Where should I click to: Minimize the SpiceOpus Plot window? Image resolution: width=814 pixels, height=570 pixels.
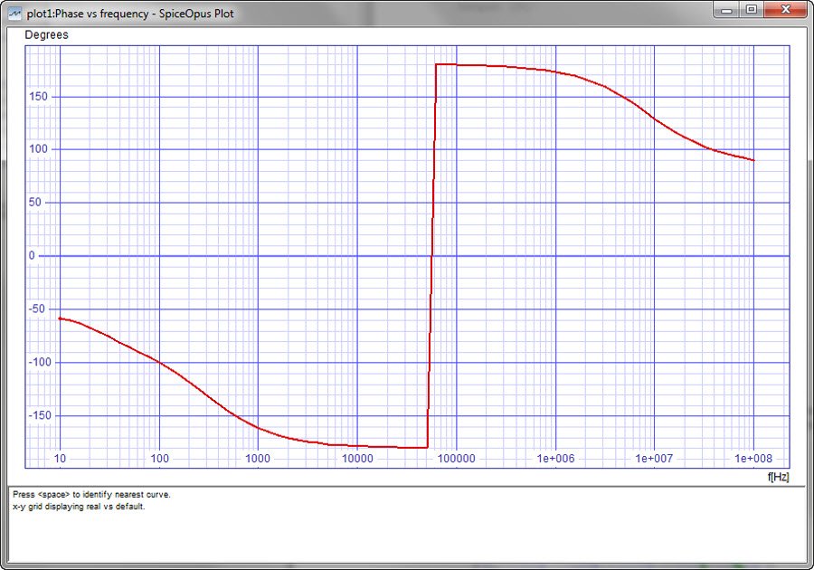click(x=726, y=10)
